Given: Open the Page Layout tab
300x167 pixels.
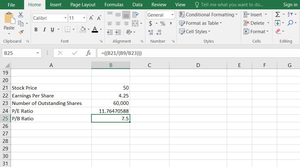Looking at the screenshot, I should (x=83, y=5).
